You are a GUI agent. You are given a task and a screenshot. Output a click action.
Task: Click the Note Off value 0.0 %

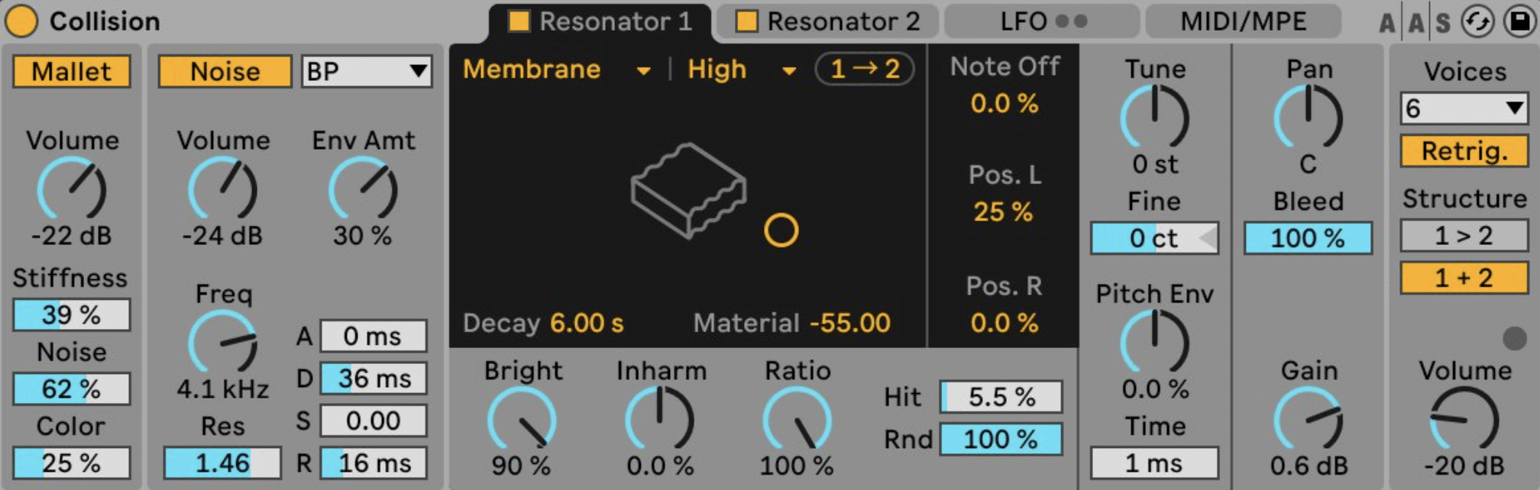coord(1005,104)
